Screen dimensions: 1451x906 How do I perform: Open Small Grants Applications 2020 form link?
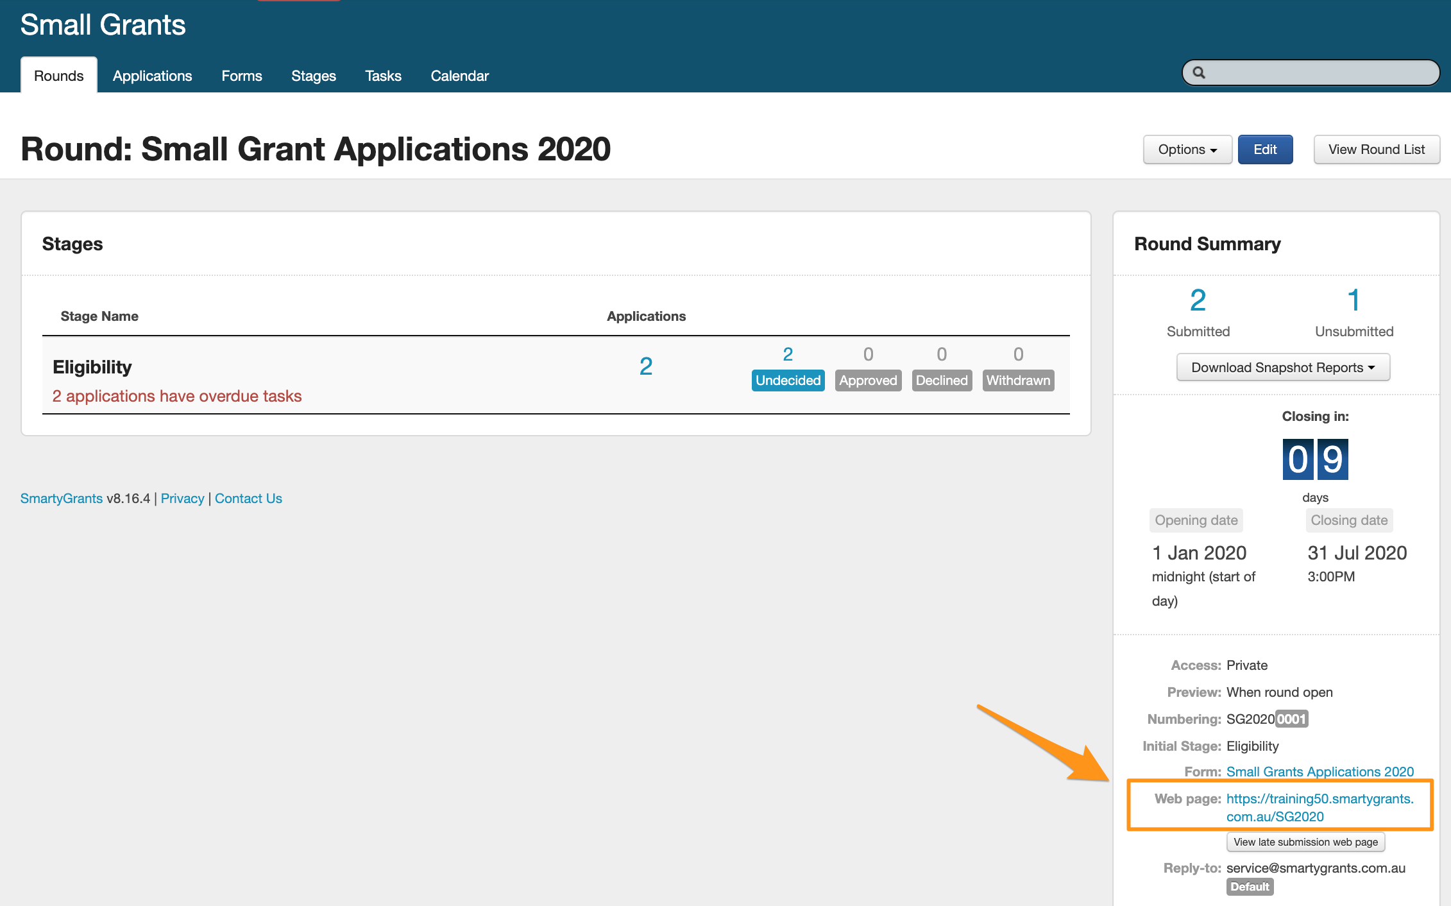coord(1319,771)
